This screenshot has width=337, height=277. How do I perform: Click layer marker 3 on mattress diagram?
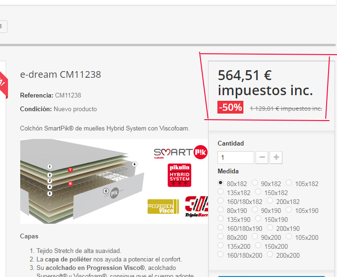pos(49,181)
